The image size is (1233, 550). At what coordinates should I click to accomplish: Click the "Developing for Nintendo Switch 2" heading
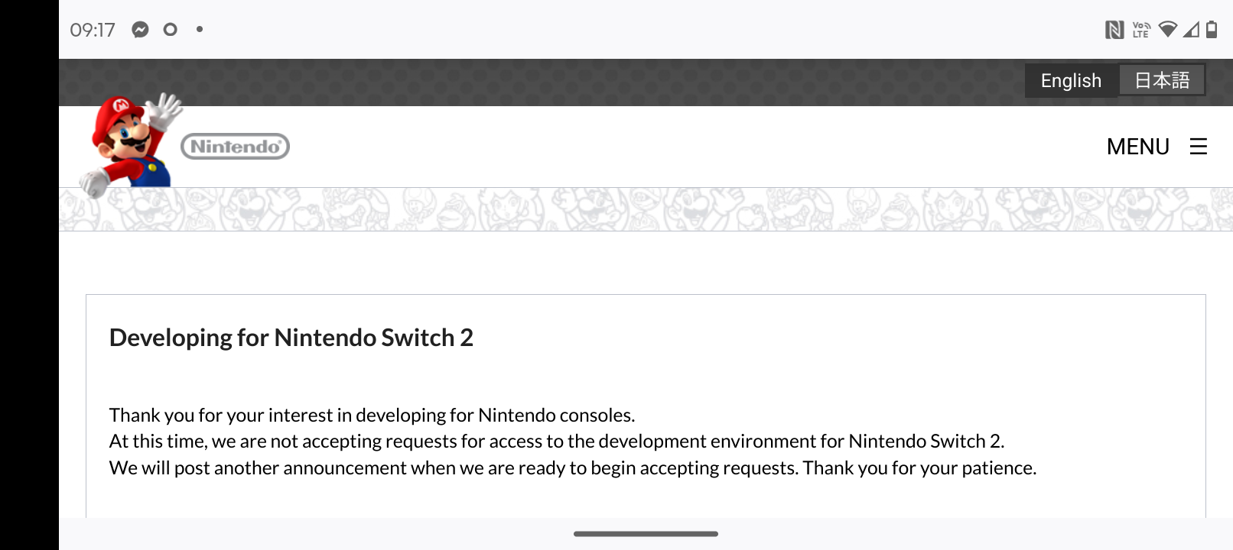click(x=291, y=338)
